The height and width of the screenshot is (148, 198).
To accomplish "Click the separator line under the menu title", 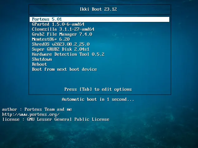I will (100, 14).
